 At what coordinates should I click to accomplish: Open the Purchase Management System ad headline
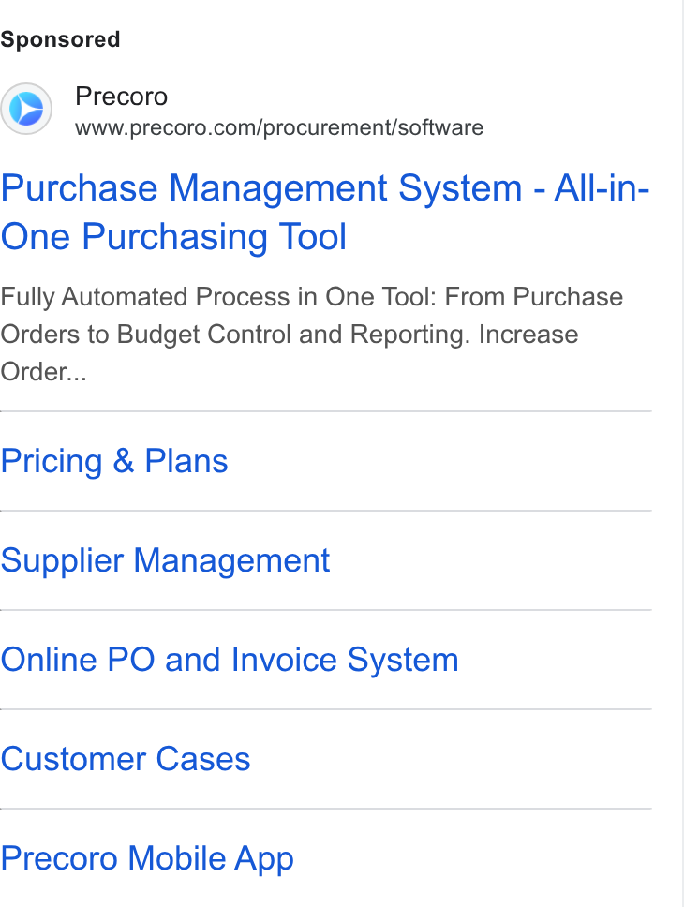[x=325, y=213]
